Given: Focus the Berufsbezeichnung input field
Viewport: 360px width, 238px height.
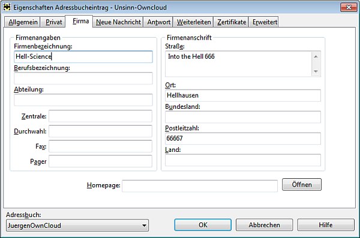Looking at the screenshot, I should tap(83, 78).
